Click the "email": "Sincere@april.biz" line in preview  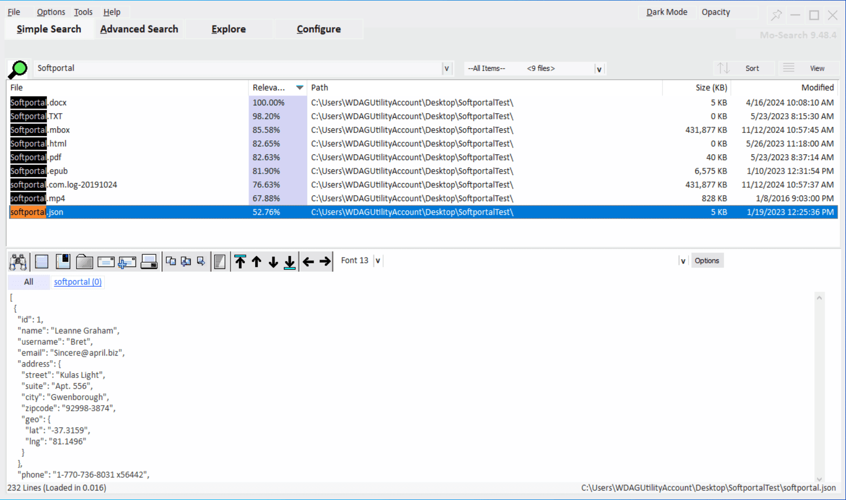(x=71, y=353)
